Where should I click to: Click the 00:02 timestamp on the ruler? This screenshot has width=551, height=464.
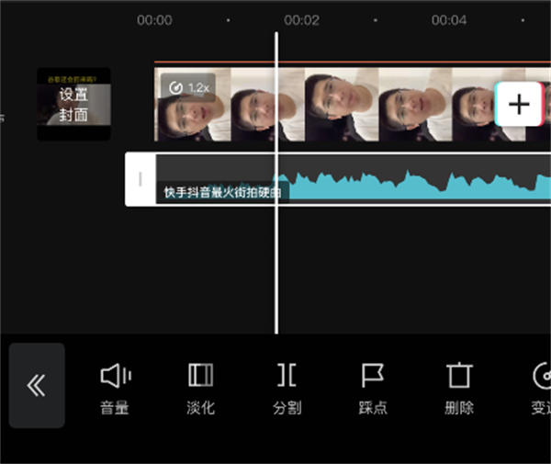301,20
